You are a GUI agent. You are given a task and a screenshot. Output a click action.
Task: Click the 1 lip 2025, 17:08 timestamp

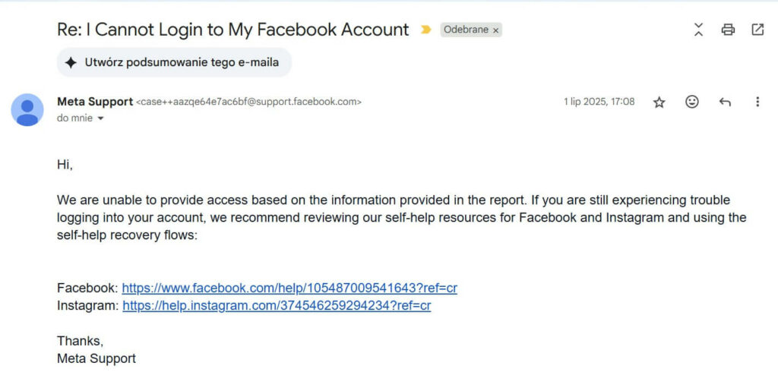coord(599,102)
